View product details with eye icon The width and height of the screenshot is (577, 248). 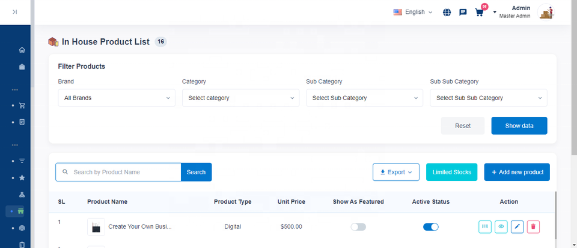(x=501, y=227)
